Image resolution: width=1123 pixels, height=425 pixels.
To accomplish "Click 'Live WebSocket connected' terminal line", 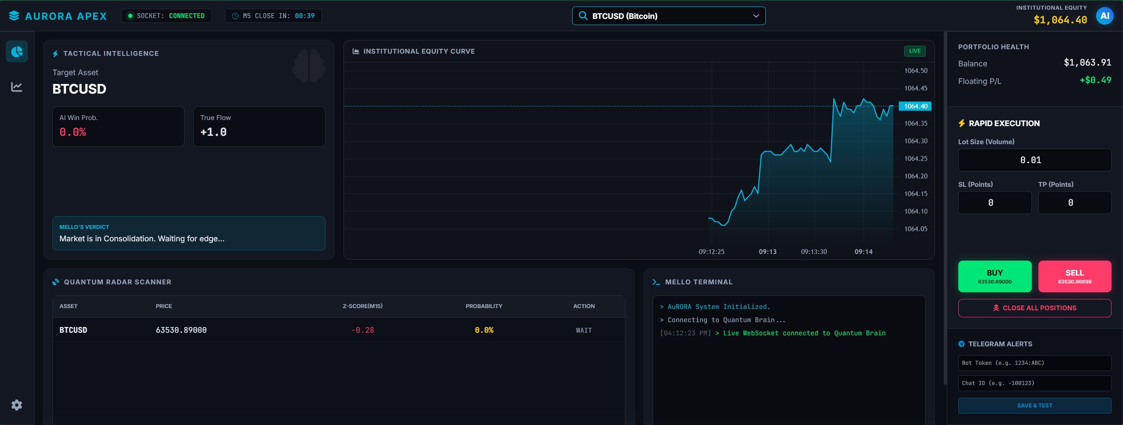I will (x=773, y=333).
